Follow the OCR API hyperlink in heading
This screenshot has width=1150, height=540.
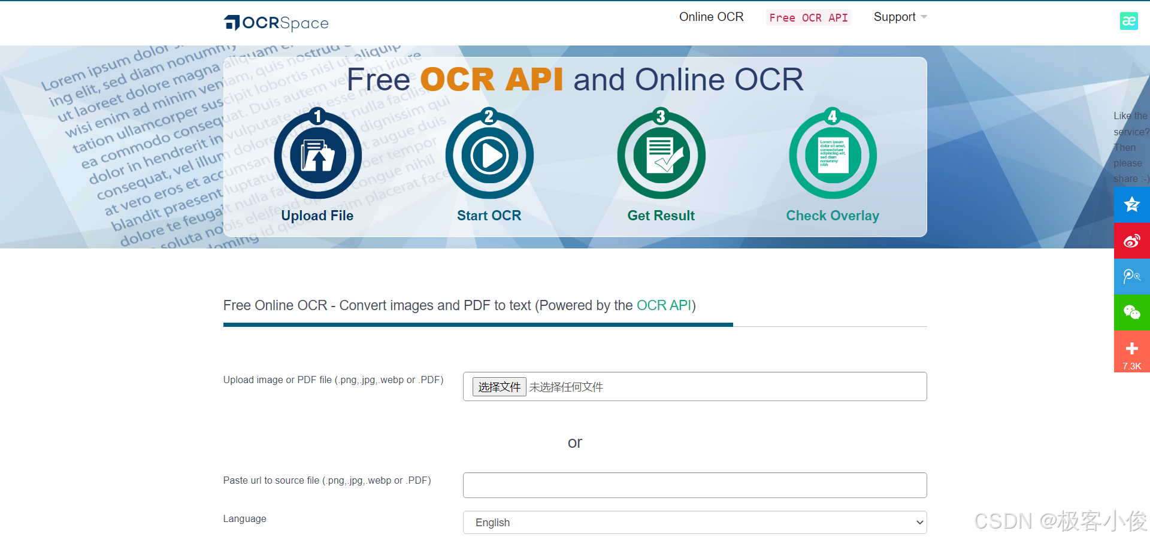tap(664, 305)
